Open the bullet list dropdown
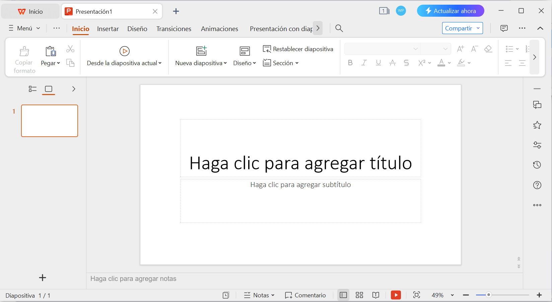 (x=517, y=49)
